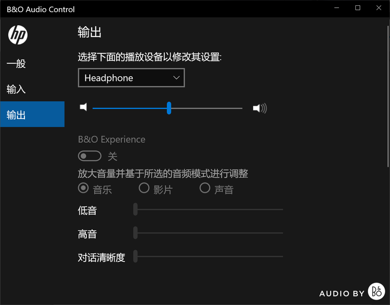Select the 输出 sidebar tab
This screenshot has height=305, width=390.
click(x=16, y=115)
